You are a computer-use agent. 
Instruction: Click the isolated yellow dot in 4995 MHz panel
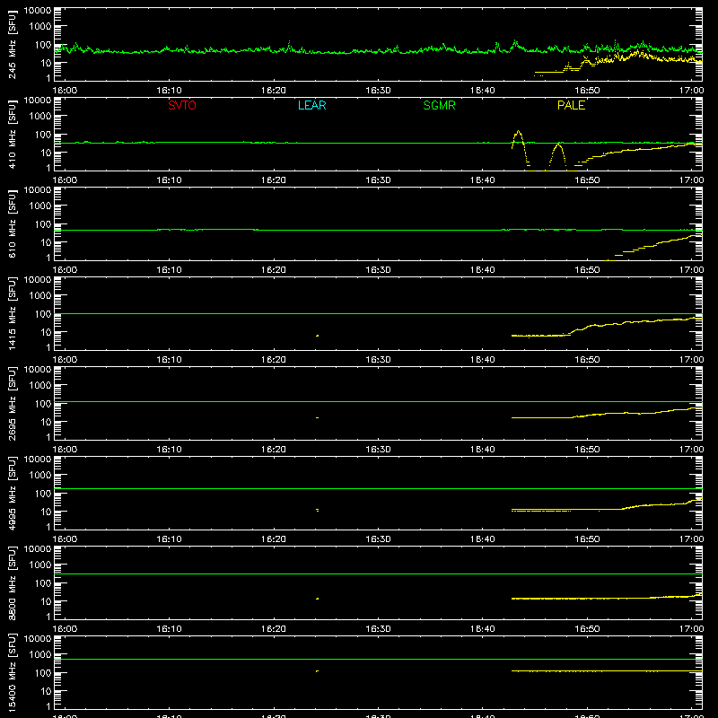318,510
